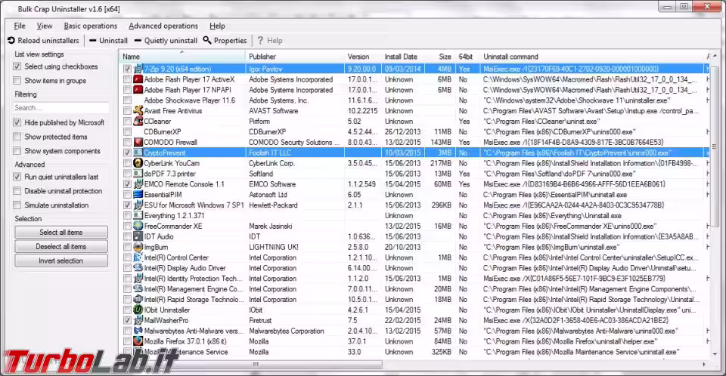Screen dimensions: 726x376
Task: Click the CryptoPrevent row icon
Action: [x=138, y=153]
